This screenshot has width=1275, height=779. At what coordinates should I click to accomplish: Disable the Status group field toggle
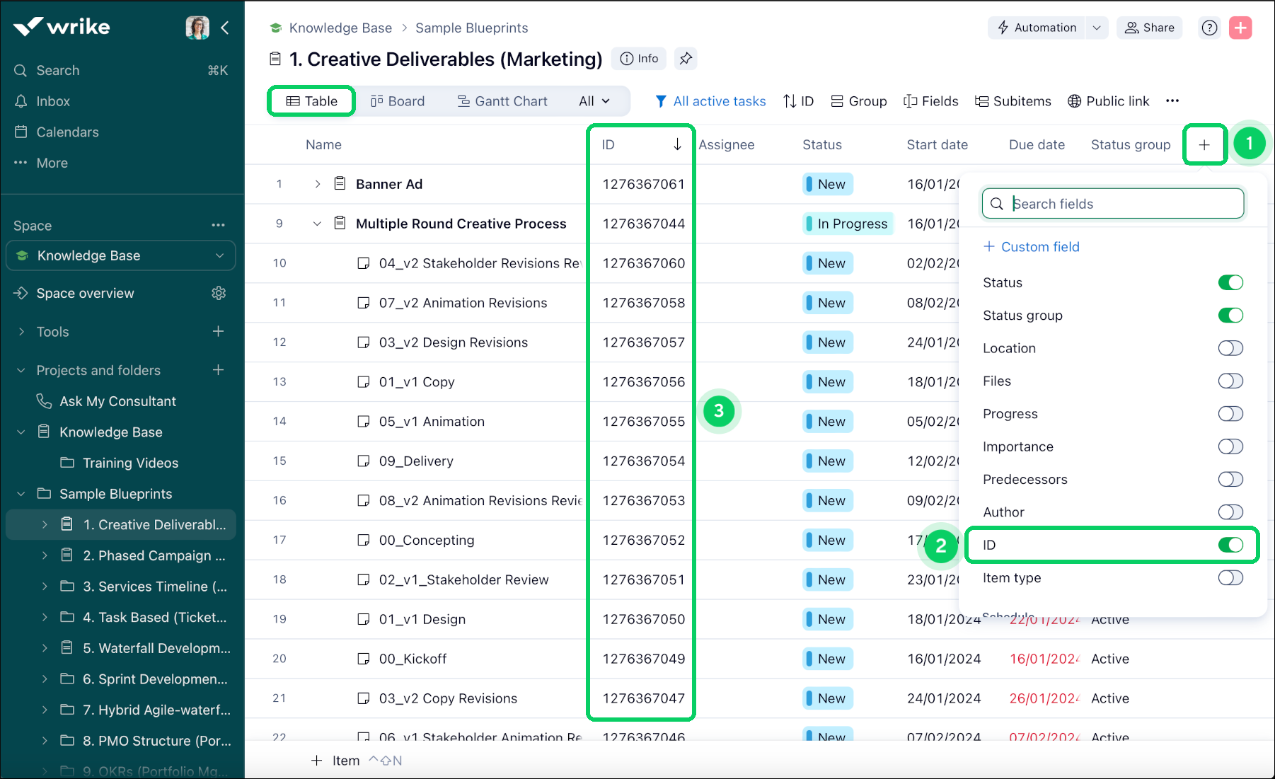(x=1230, y=316)
